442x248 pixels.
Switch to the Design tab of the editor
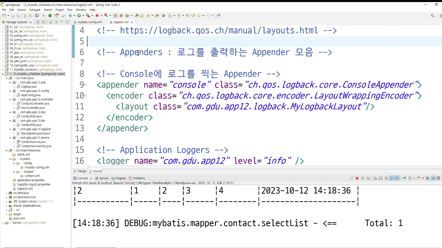coord(80,171)
